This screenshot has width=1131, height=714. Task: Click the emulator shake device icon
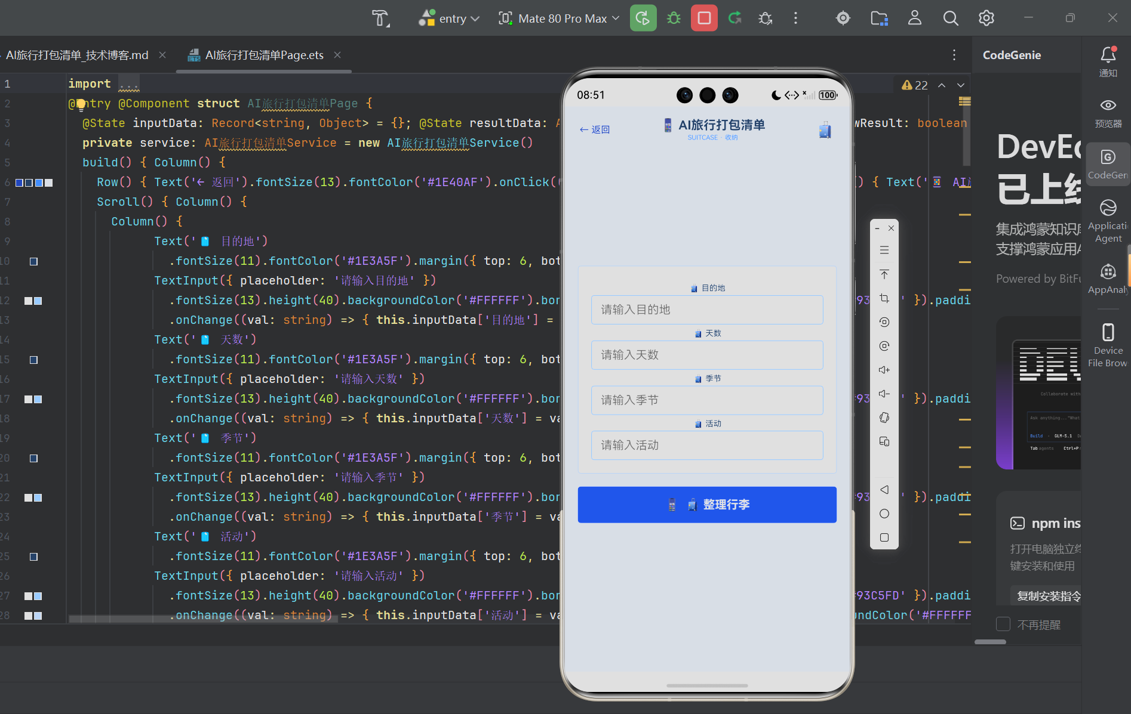click(884, 418)
